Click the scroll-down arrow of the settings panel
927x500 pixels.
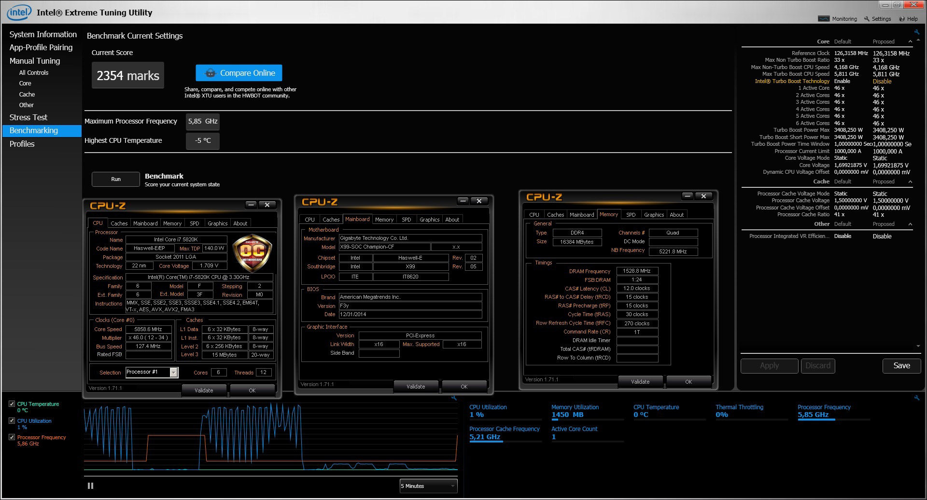[x=918, y=346]
